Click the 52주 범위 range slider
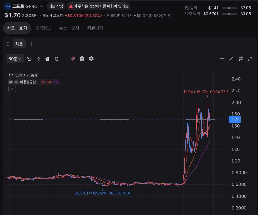Viewport: 258px width, 215px height. pyautogui.click(x=230, y=14)
